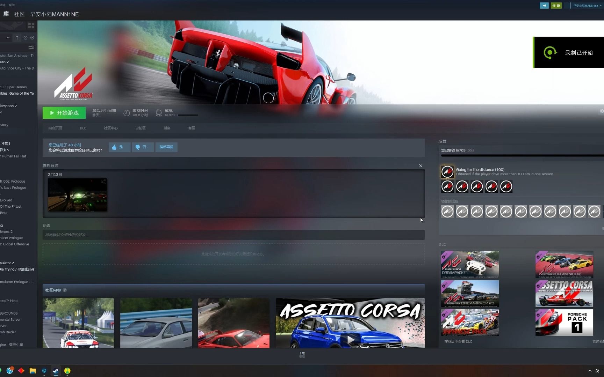604x377 pixels.
Task: Recommend the game with the thumbs-up 是 button
Action: [119, 147]
